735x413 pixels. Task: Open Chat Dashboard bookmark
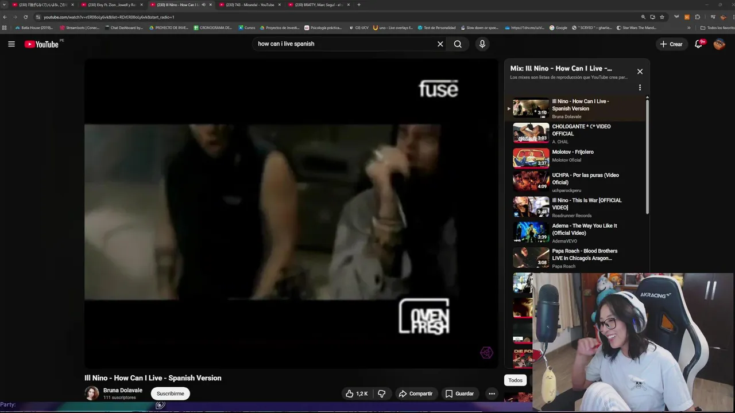coord(124,28)
